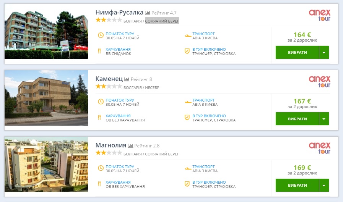
Task: Choose the Каменец tour for 167 €
Action: [x=297, y=119]
